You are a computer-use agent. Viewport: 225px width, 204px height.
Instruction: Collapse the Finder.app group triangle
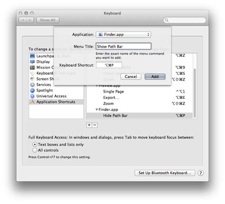pos(97,109)
